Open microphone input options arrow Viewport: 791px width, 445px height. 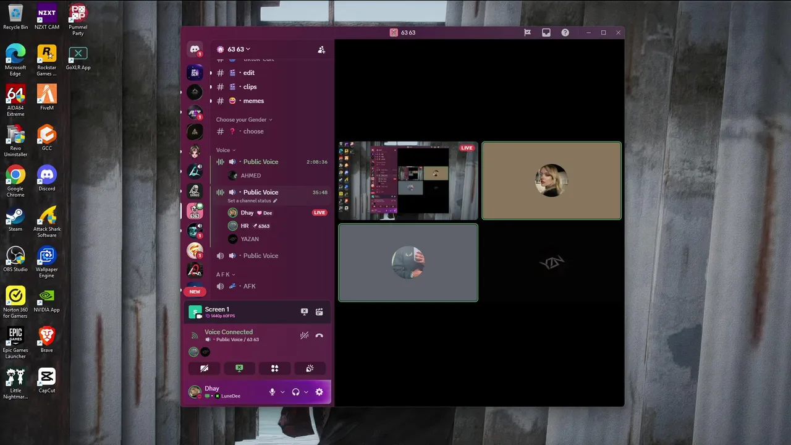click(x=282, y=392)
